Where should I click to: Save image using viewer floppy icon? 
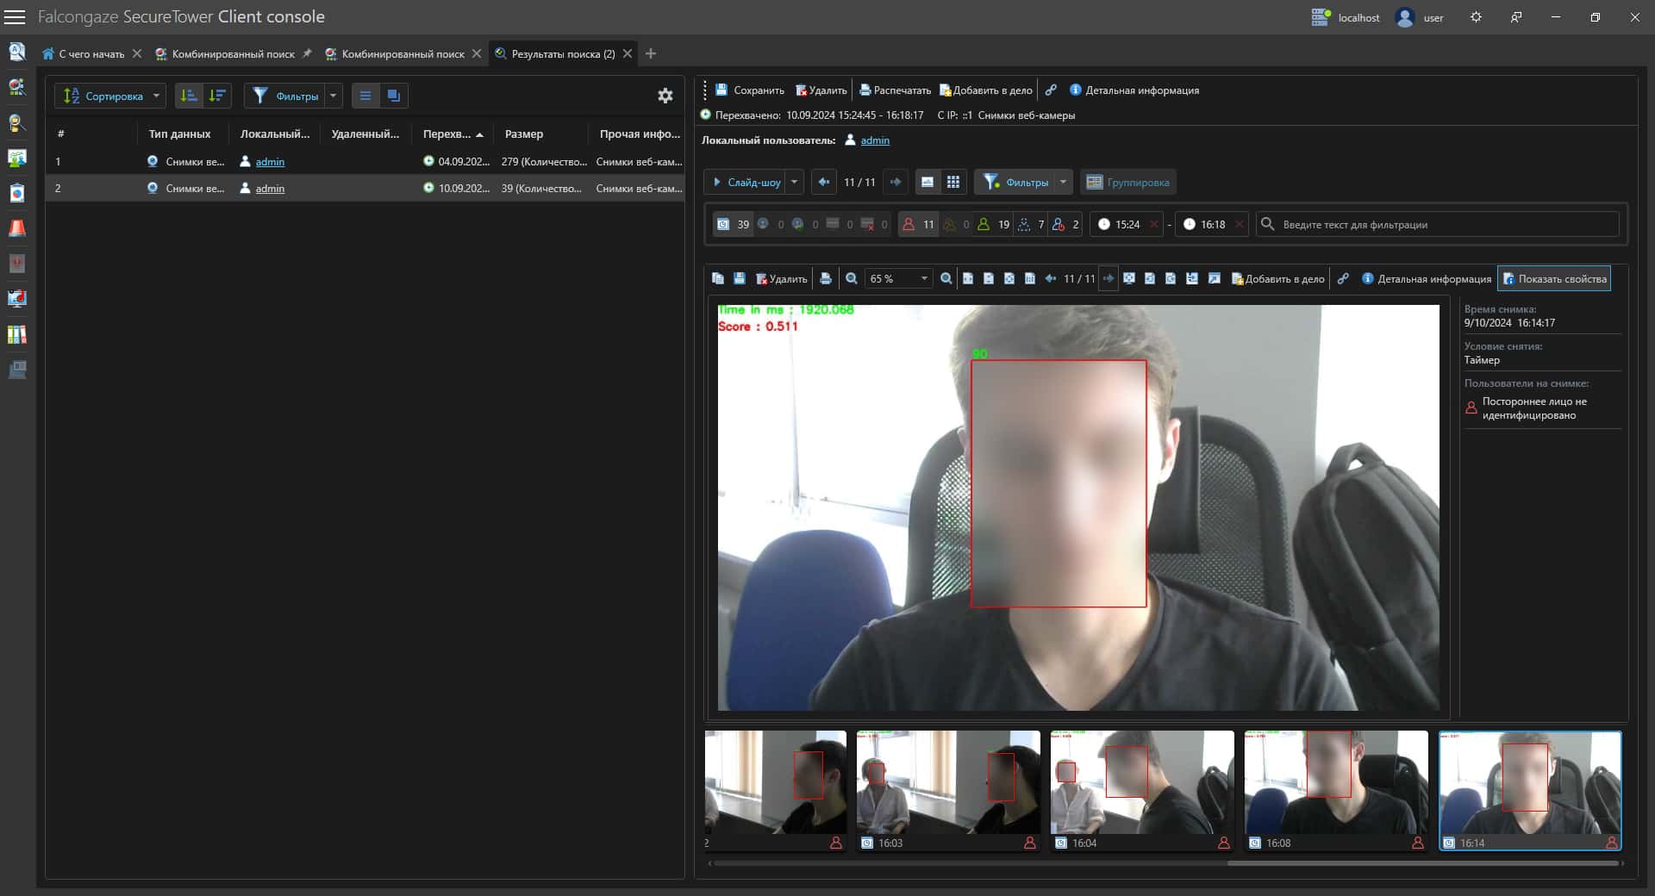point(739,278)
